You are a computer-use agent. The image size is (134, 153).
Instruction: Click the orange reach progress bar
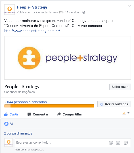point(49,106)
